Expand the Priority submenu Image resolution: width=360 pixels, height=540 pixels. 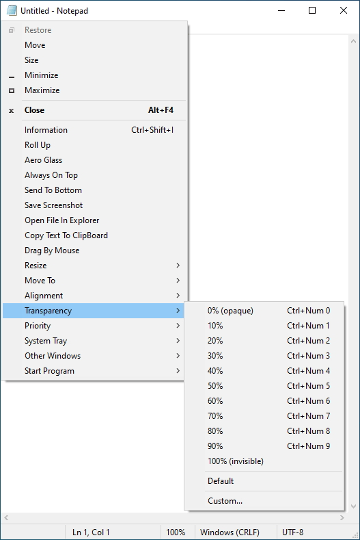tap(94, 326)
